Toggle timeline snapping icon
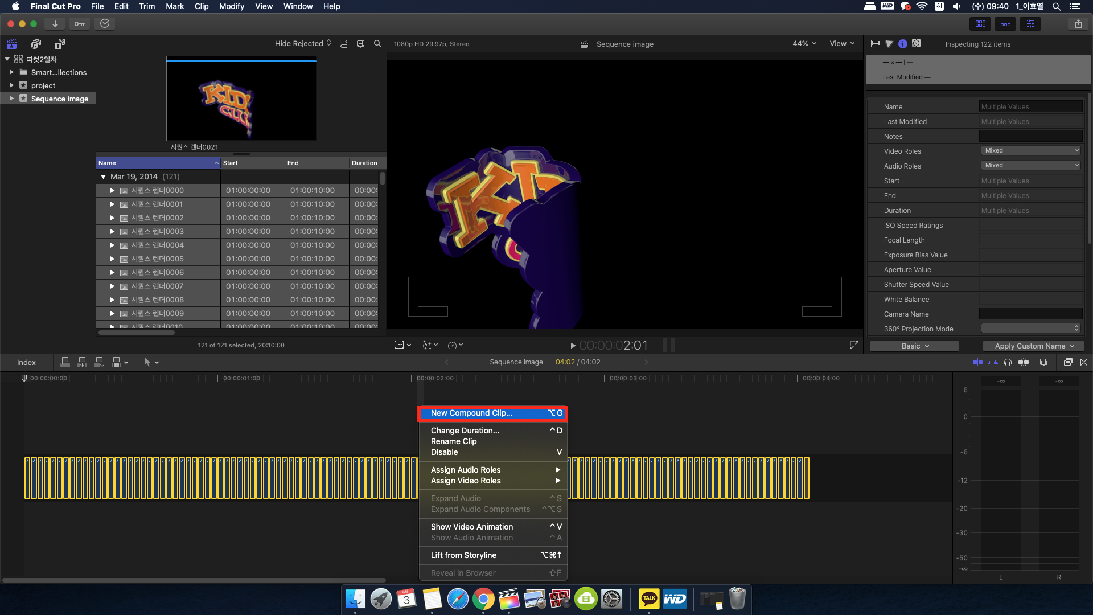The width and height of the screenshot is (1093, 615). coord(1023,362)
